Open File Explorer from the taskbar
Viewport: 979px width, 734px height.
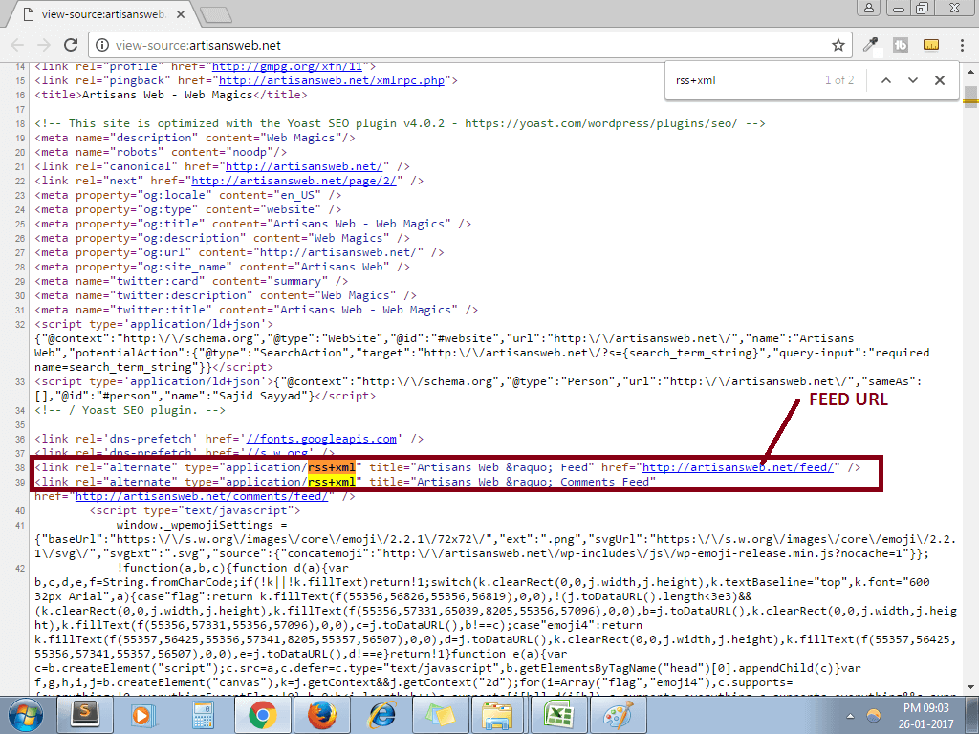pos(498,715)
